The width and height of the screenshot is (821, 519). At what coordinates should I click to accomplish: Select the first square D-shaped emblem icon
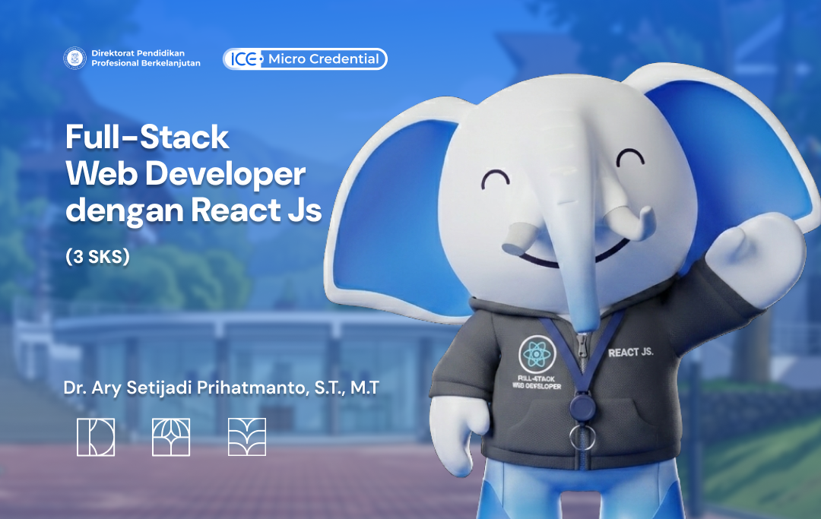pos(96,437)
